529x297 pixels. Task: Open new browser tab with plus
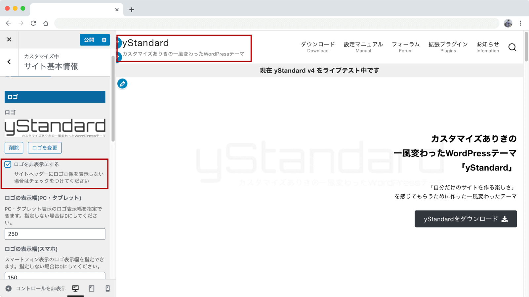tap(132, 10)
